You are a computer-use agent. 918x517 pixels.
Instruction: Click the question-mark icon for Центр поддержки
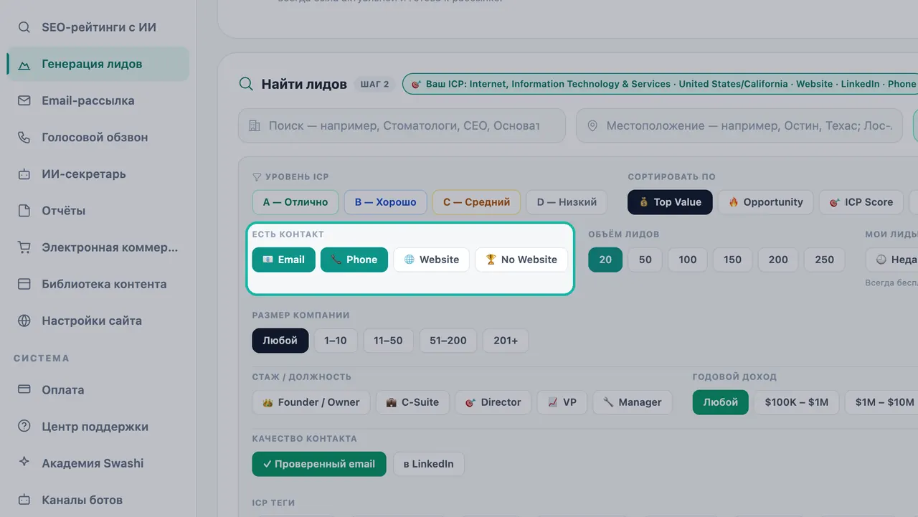(24, 426)
